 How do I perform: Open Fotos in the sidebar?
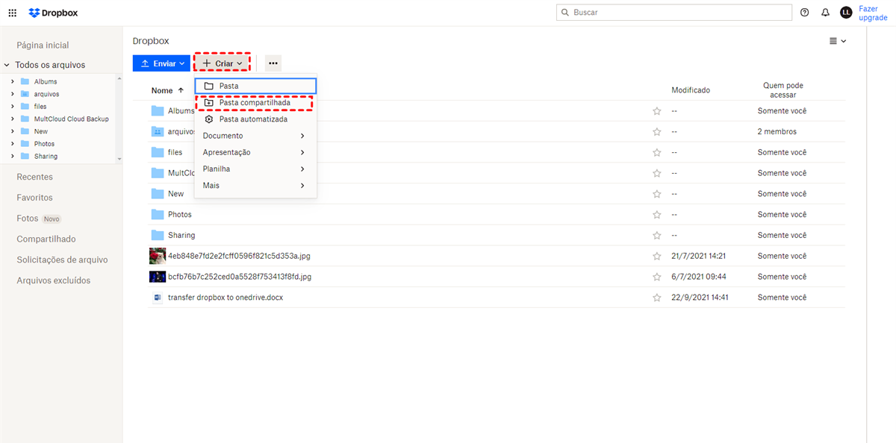(x=28, y=219)
